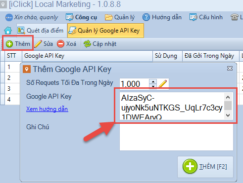
Task: Open the Cấu hình menu
Action: click(206, 17)
